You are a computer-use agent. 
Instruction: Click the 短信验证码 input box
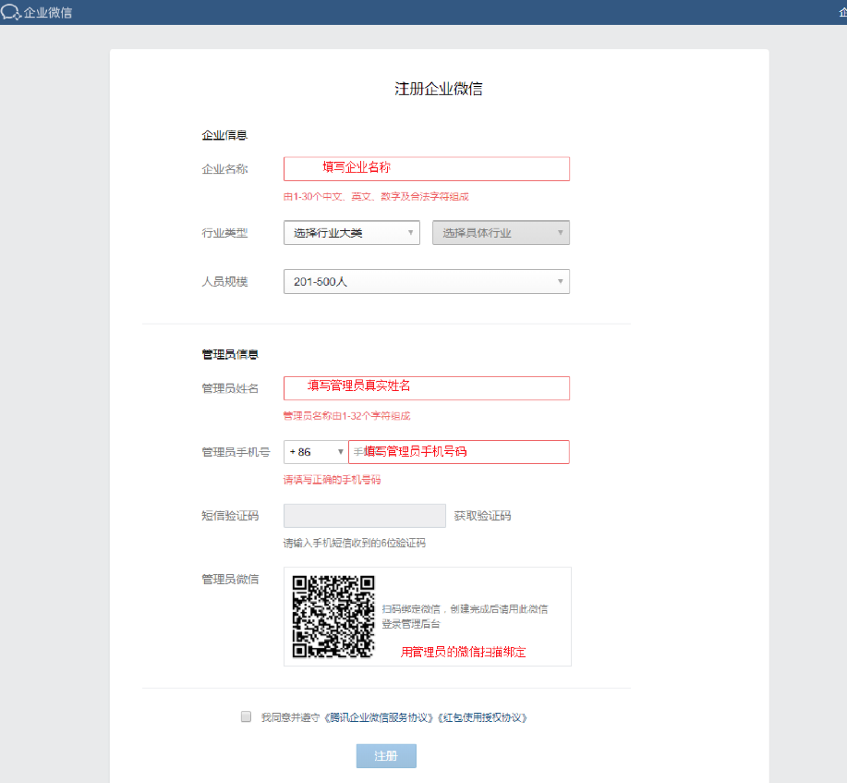365,516
